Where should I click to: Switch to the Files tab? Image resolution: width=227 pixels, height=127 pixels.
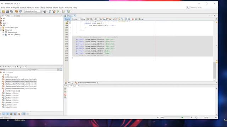click(x=9, y=16)
